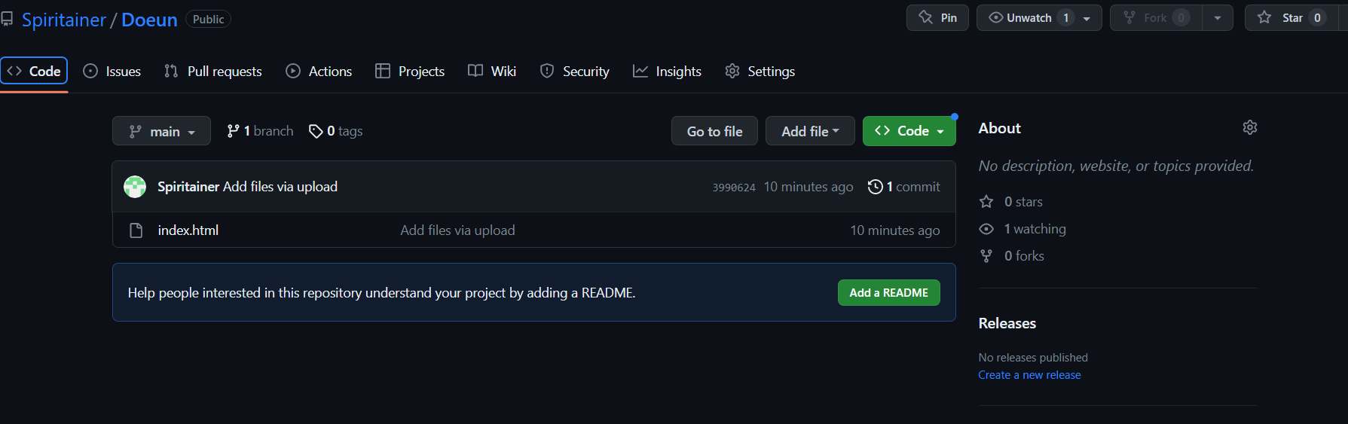Expand the Unwatch dropdown arrow
Screen dimensions: 1348x424
1087,18
